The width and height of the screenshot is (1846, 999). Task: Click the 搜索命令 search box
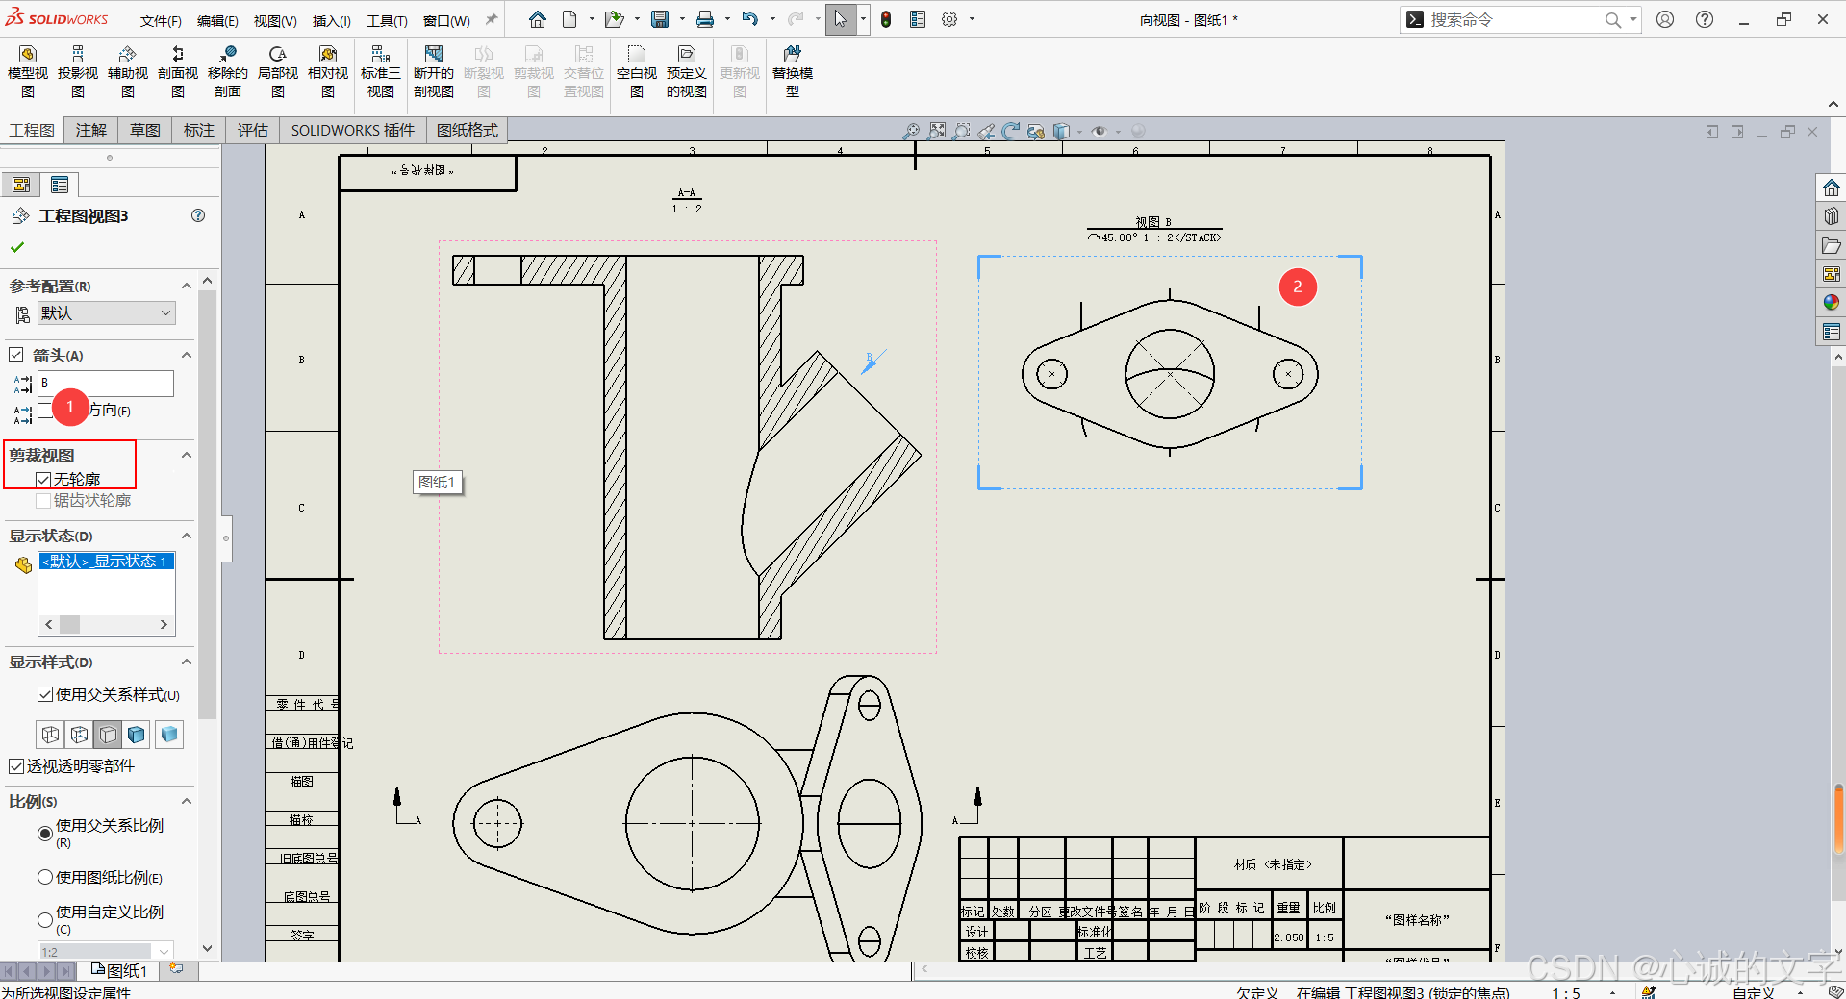[x=1511, y=19]
